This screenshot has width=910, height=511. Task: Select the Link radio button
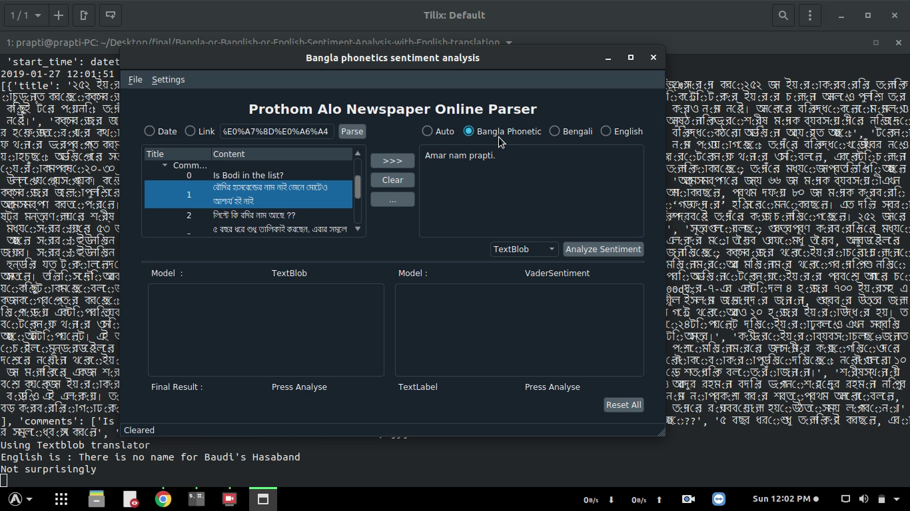point(200,131)
